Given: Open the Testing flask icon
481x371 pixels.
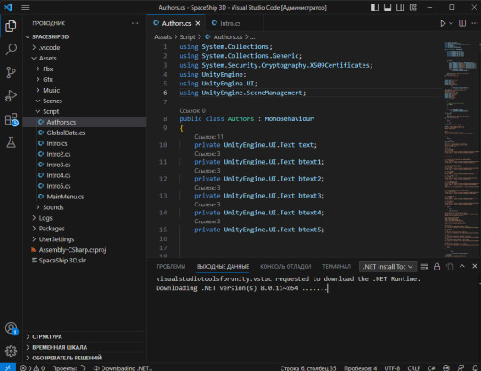Looking at the screenshot, I should [11, 142].
